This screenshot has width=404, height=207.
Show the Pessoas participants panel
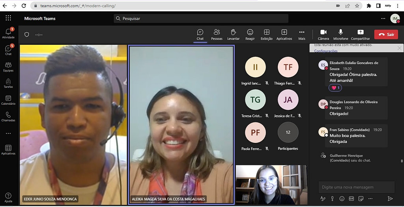coord(217,35)
